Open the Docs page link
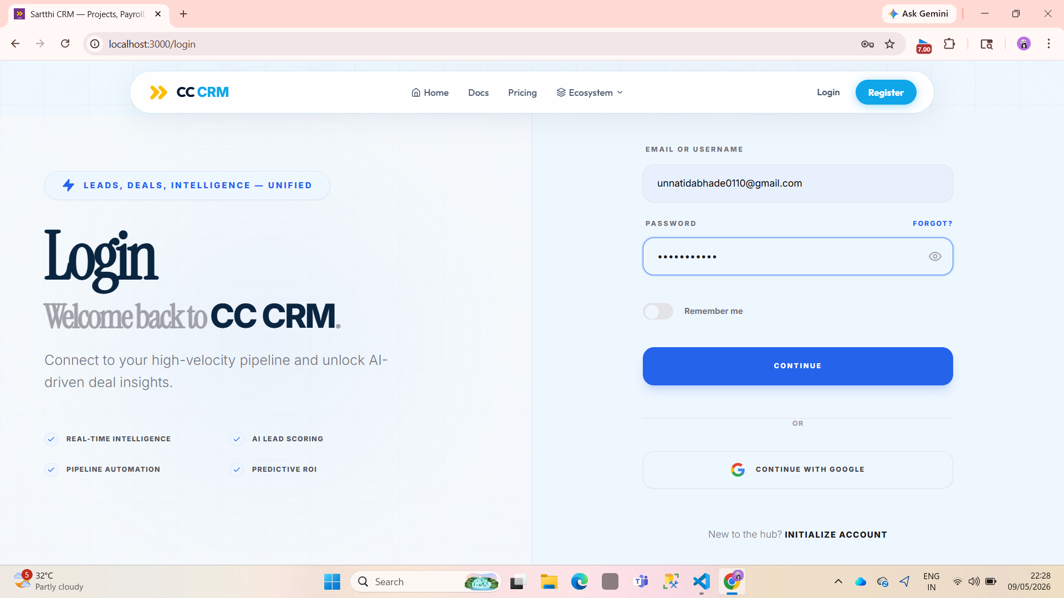This screenshot has width=1064, height=598. [478, 92]
